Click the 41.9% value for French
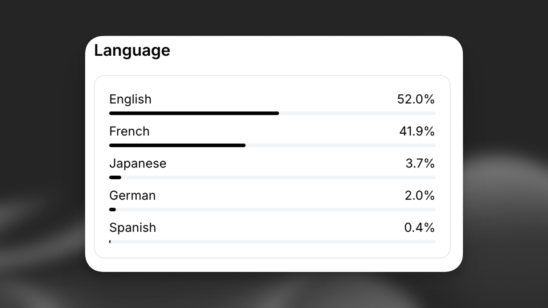The image size is (548, 308). (416, 131)
